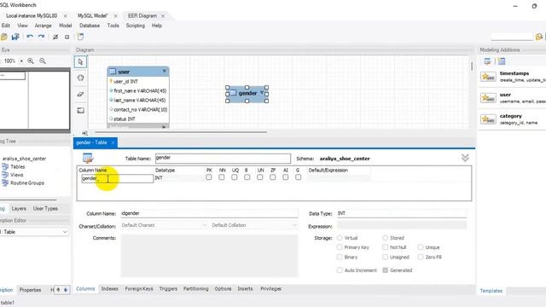This screenshot has height=307, width=546.
Task: Select the eraser tool
Action: [81, 94]
